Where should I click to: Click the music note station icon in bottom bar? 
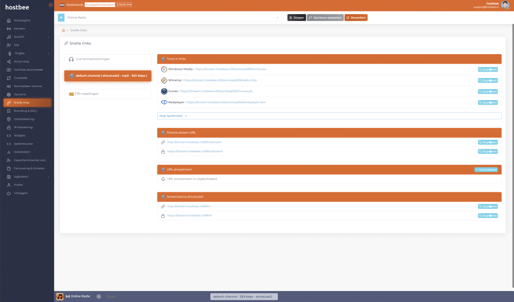pos(60,296)
